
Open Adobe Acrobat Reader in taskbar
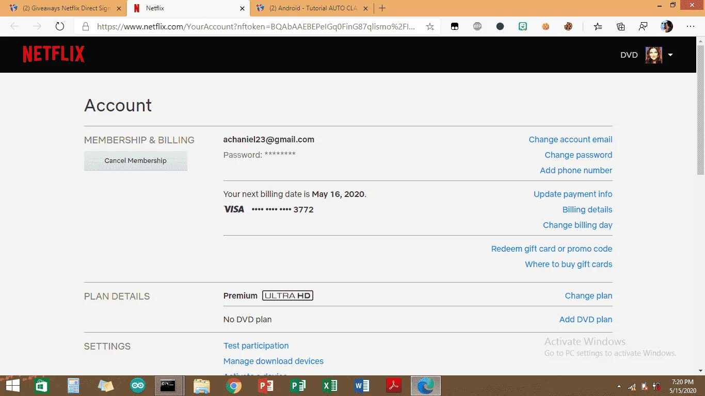(x=394, y=385)
